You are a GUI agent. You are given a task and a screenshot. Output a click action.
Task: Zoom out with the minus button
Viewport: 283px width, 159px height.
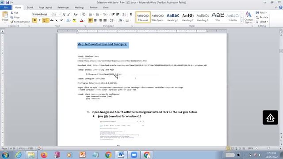[x=256, y=148]
